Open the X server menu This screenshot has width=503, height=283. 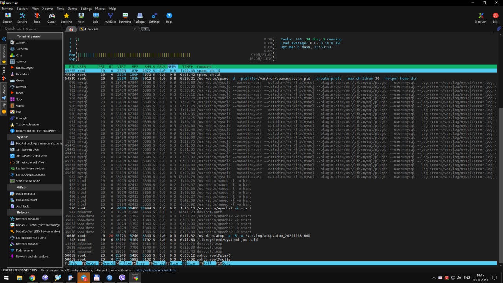coord(48,8)
